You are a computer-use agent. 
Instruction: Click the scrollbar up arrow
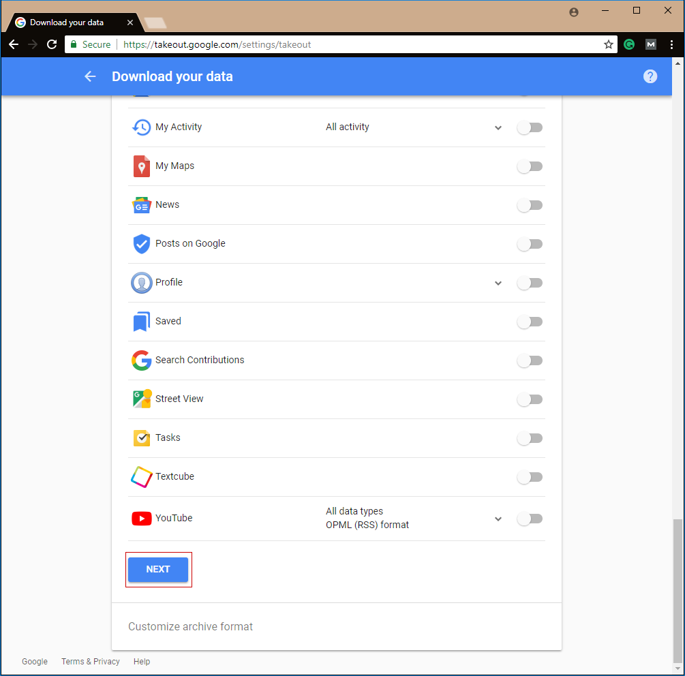click(678, 63)
